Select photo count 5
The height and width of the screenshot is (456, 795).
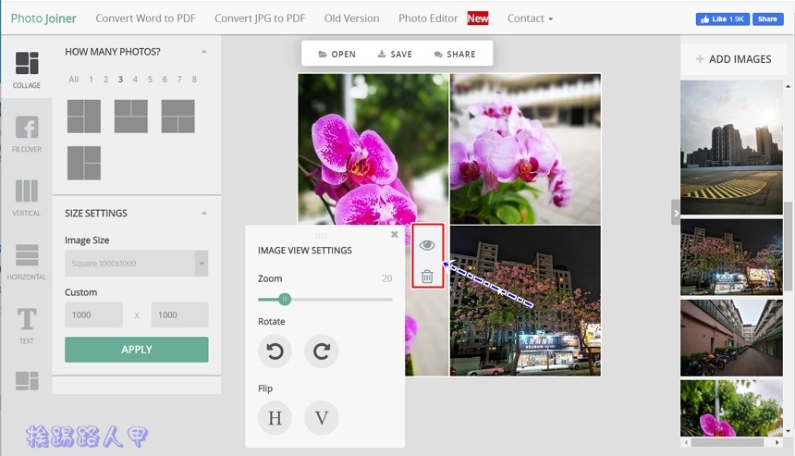150,80
